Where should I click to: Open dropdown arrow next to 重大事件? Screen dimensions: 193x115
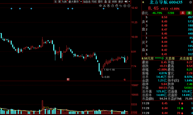[x=81, y=2]
